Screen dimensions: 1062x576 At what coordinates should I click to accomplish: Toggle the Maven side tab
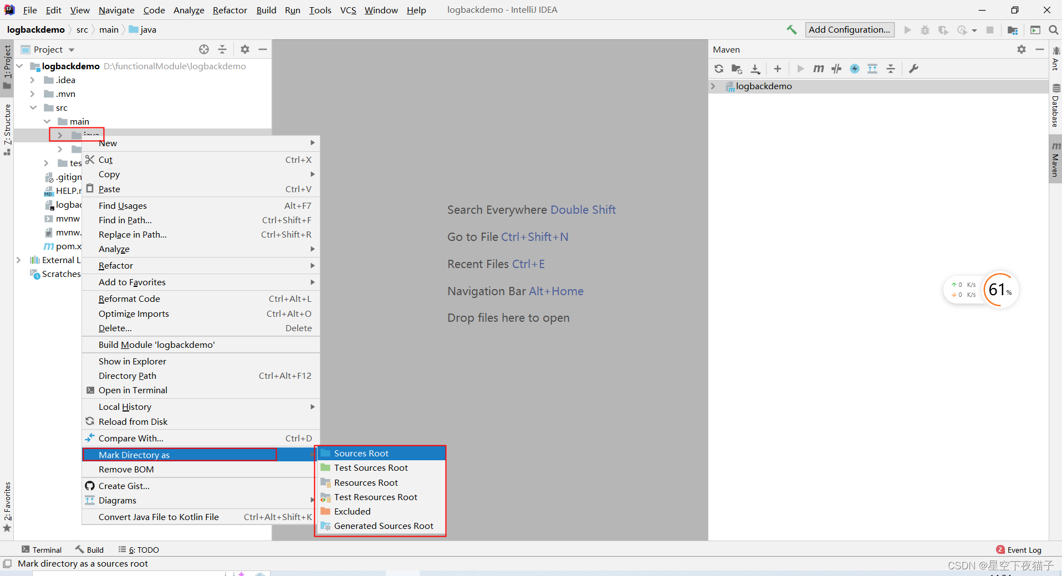pos(1055,160)
